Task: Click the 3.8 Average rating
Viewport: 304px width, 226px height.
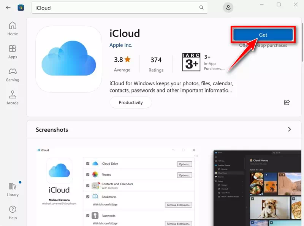Action: point(122,64)
